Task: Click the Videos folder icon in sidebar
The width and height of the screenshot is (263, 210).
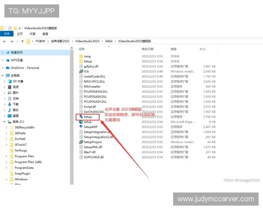Action: 10,87
